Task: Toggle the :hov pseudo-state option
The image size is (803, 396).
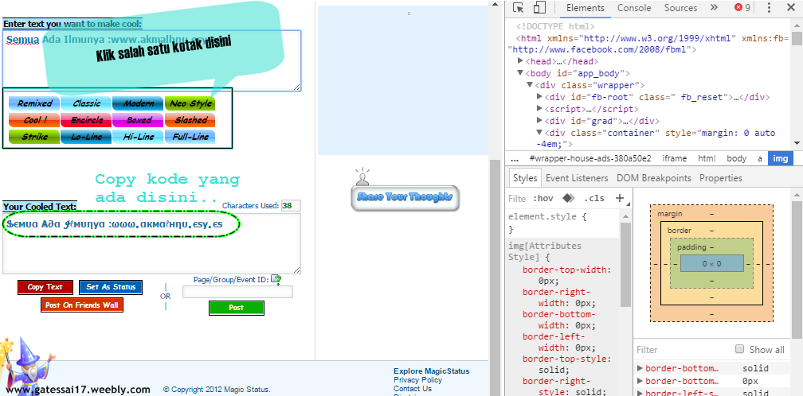Action: pyautogui.click(x=543, y=198)
